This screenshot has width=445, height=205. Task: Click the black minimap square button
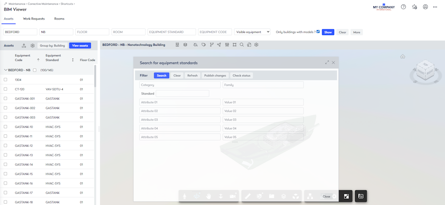click(x=361, y=196)
